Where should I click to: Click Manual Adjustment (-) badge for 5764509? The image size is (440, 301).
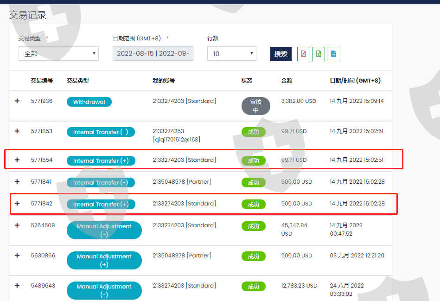tap(104, 230)
